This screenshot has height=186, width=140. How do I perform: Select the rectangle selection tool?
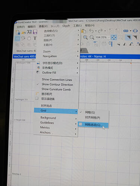(x=18, y=38)
